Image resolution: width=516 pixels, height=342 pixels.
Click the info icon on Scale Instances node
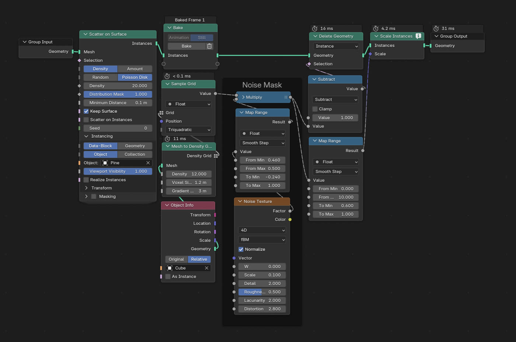click(x=418, y=36)
